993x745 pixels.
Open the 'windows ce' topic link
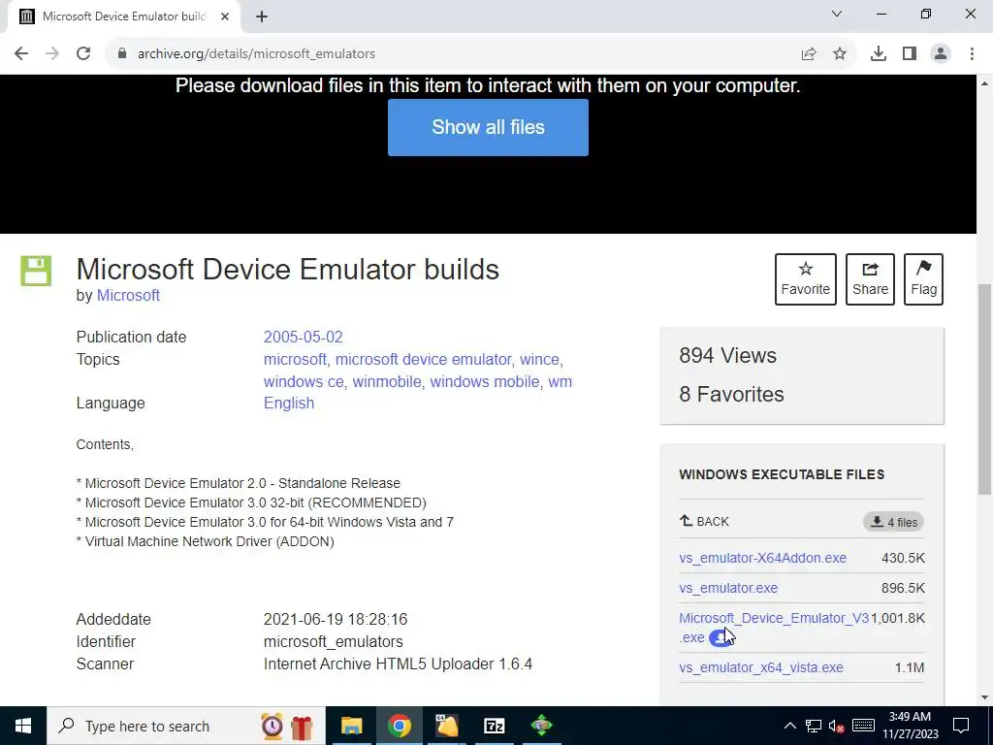tap(304, 381)
